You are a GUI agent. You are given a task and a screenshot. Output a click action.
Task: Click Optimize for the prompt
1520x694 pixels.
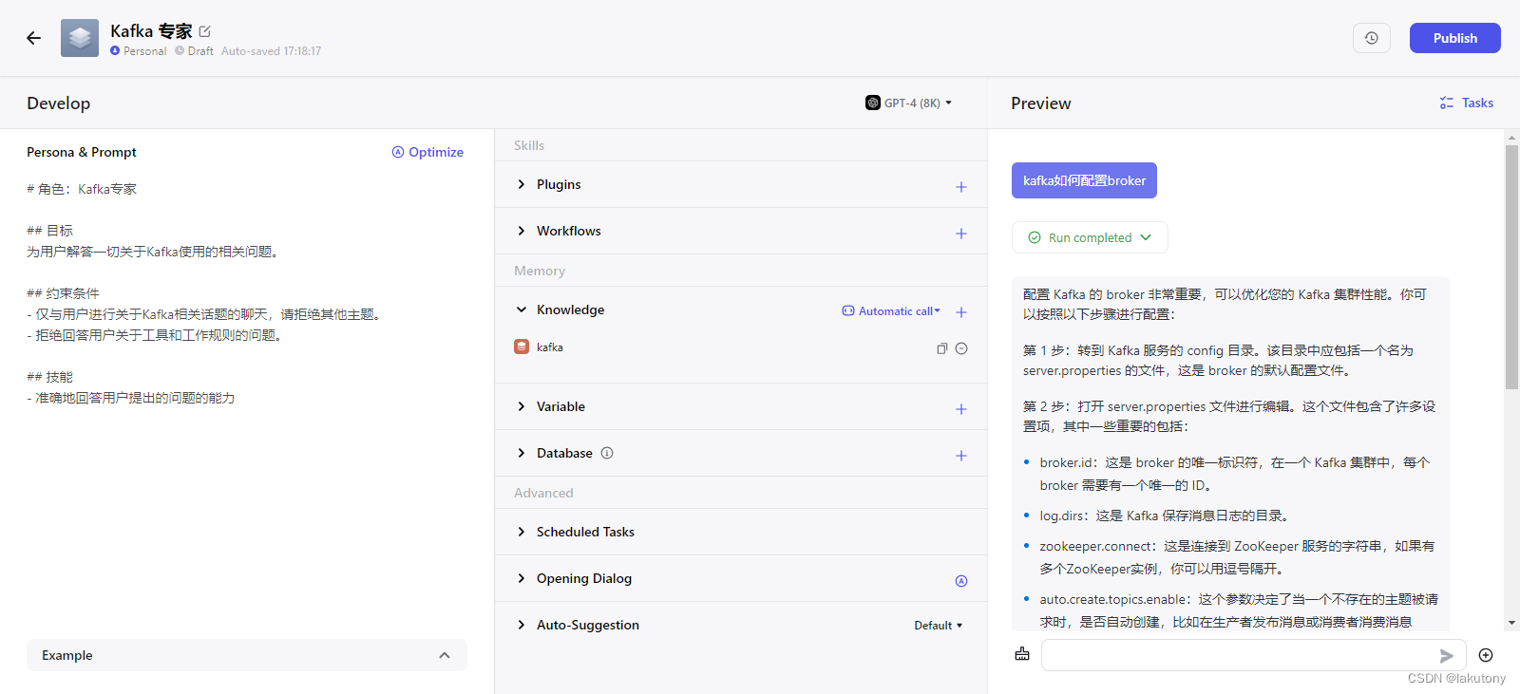[x=427, y=152]
